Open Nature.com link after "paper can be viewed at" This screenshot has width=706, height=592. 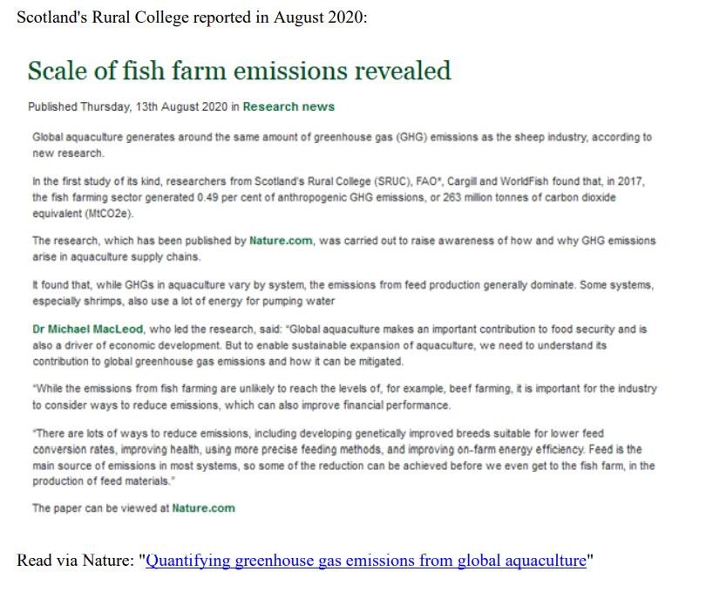tap(203, 508)
